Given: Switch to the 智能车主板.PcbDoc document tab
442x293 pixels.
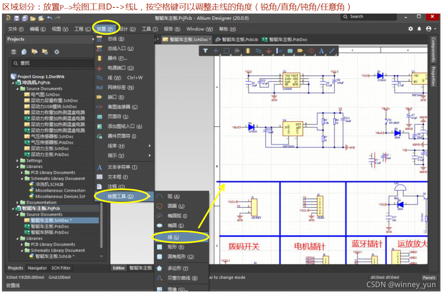Looking at the screenshot, I should pos(285,40).
